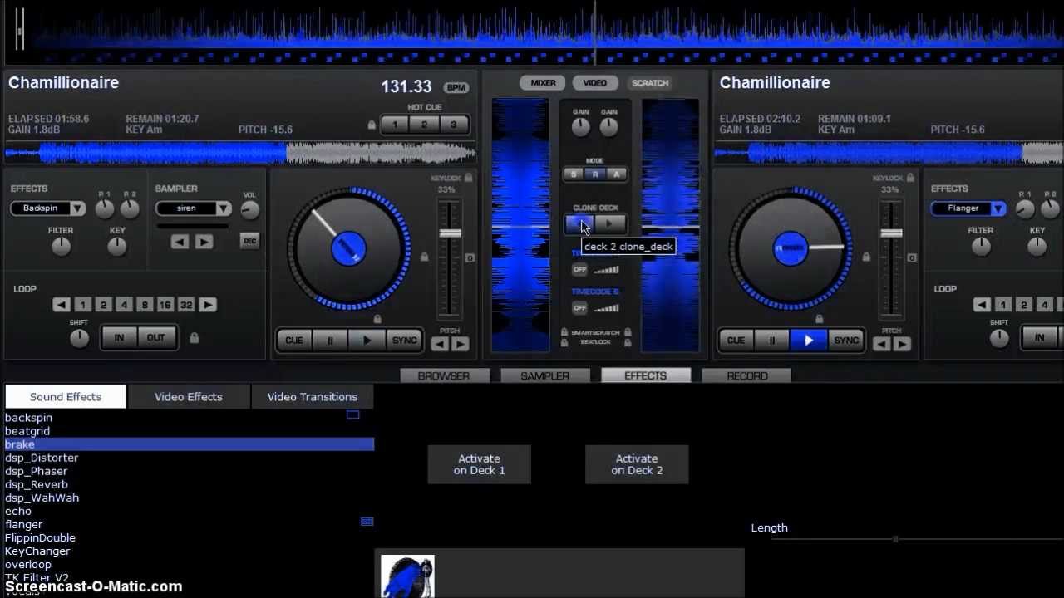Select dsp_Reverb in sound effects list

37,484
